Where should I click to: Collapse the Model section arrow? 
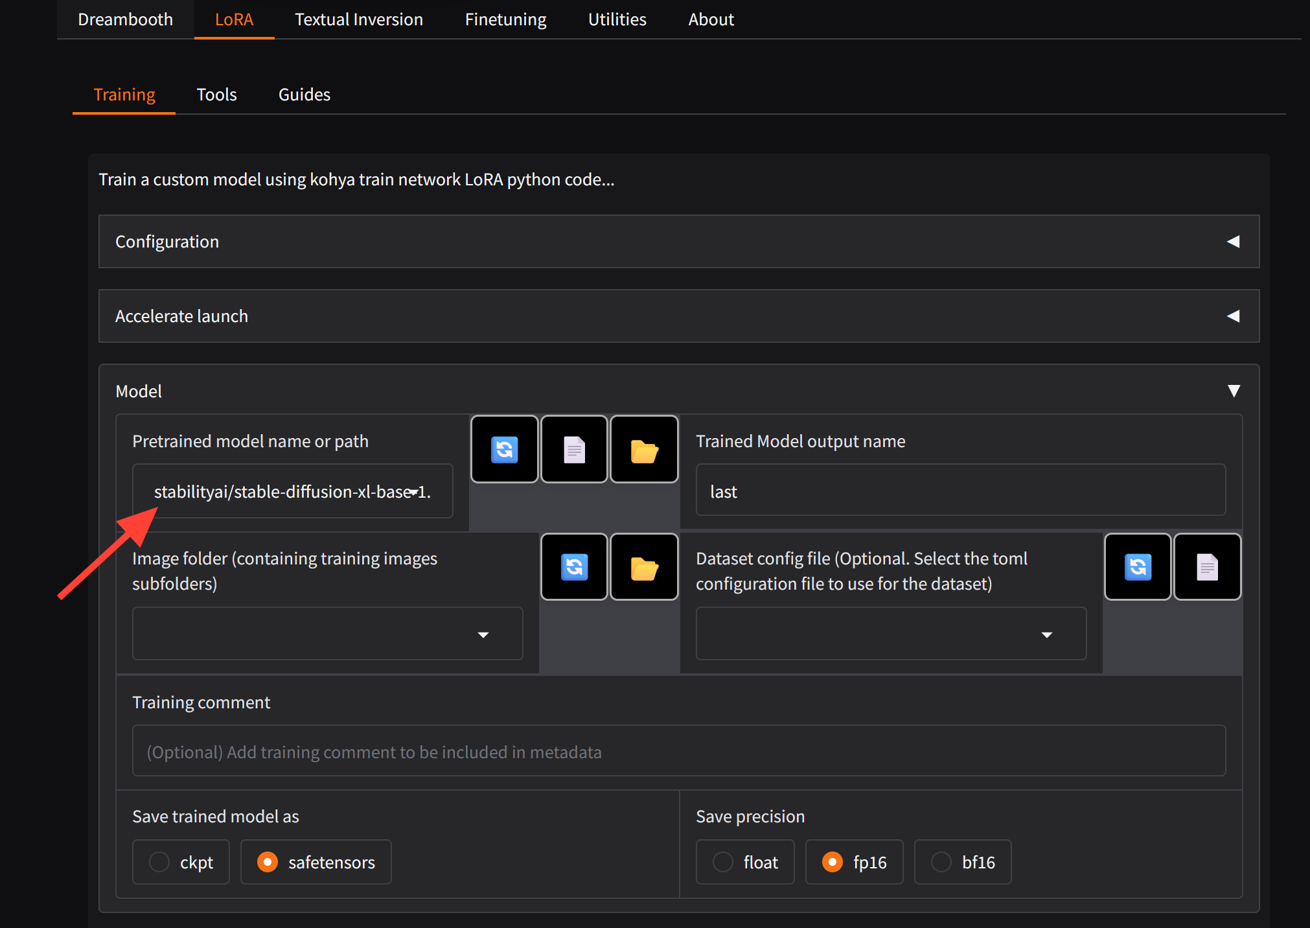point(1234,391)
